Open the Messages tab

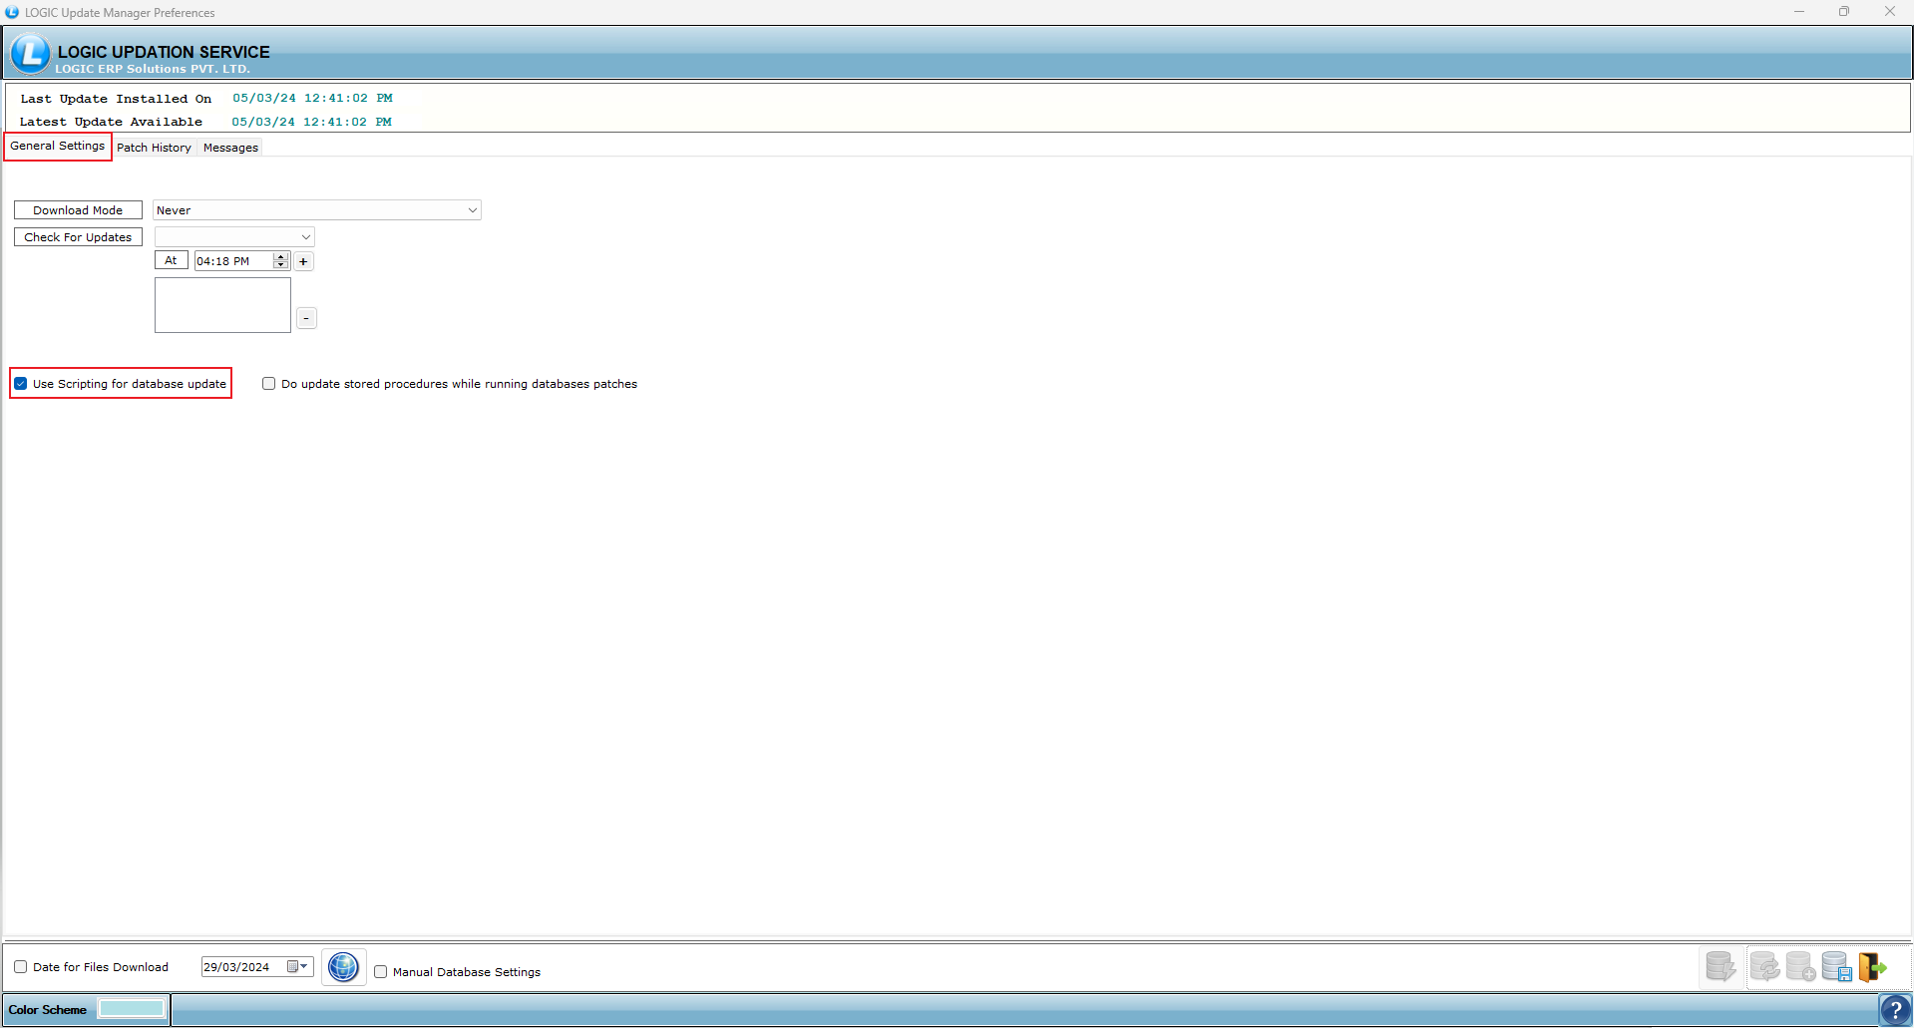(x=230, y=148)
